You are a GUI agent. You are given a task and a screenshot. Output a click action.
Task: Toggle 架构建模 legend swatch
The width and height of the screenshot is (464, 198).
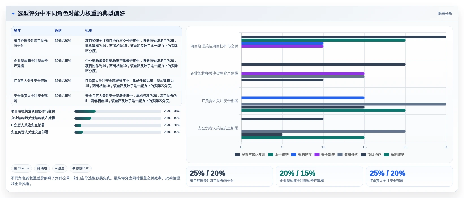click(294, 155)
